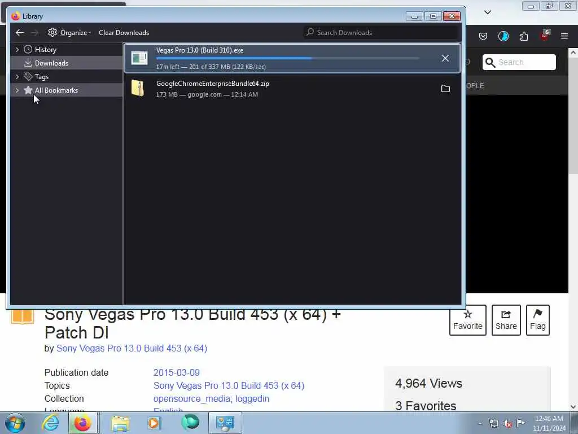Click the Vegas Pro exe file icon
This screenshot has height=434, width=578.
[x=139, y=58]
